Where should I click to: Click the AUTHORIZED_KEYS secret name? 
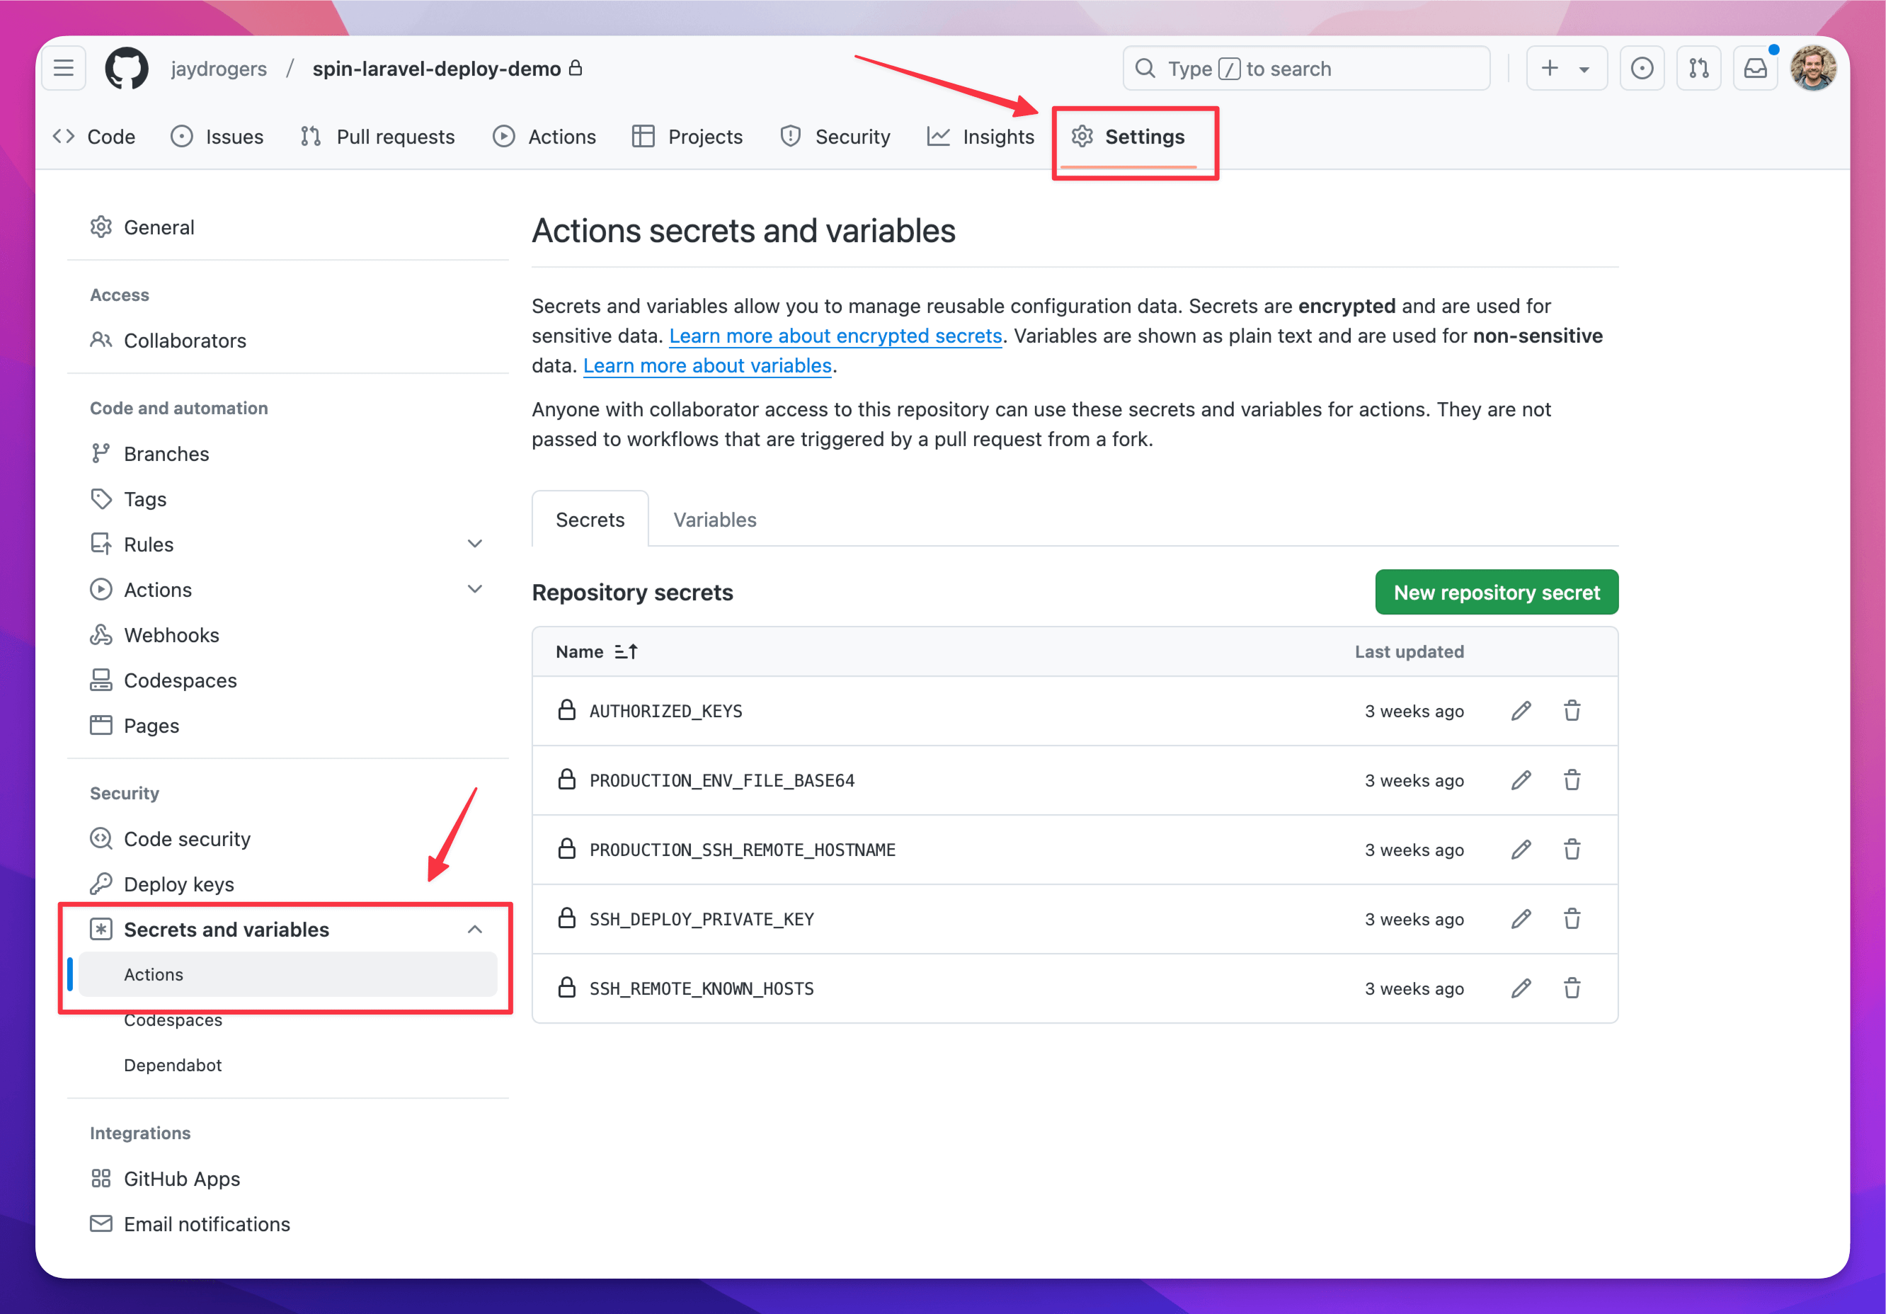(x=666, y=712)
